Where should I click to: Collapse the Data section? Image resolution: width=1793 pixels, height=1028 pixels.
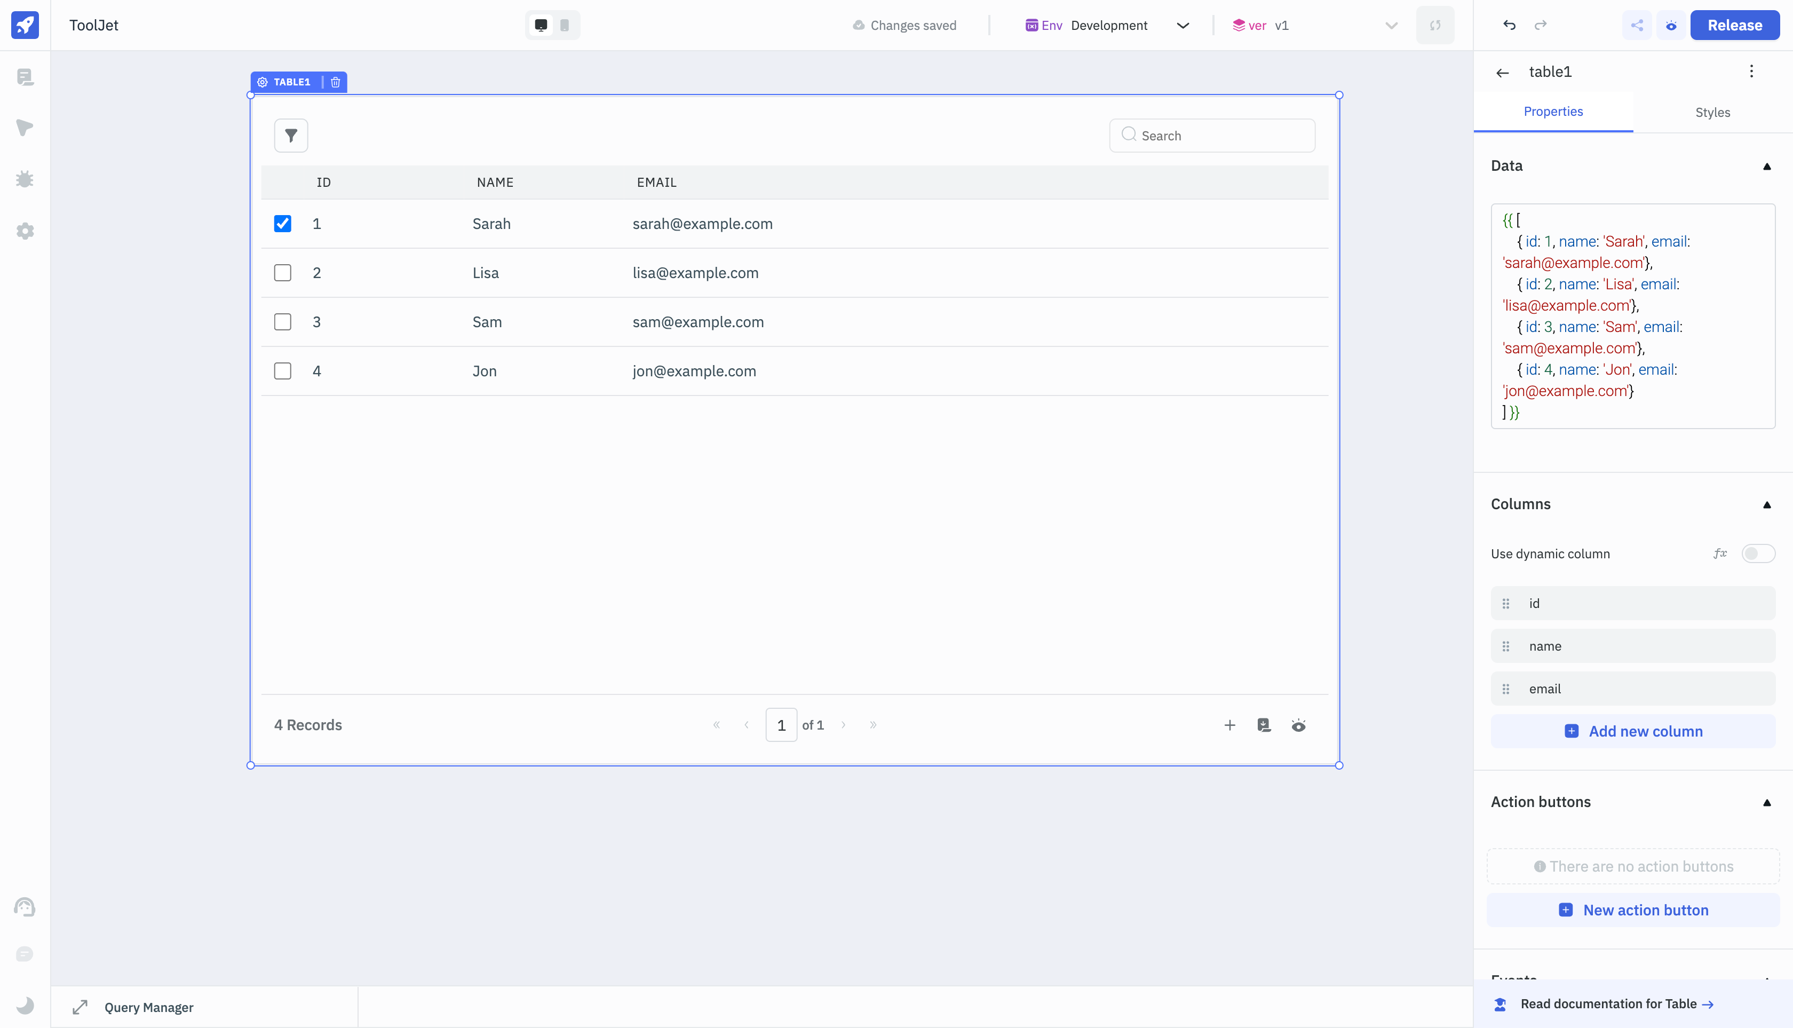1767,167
